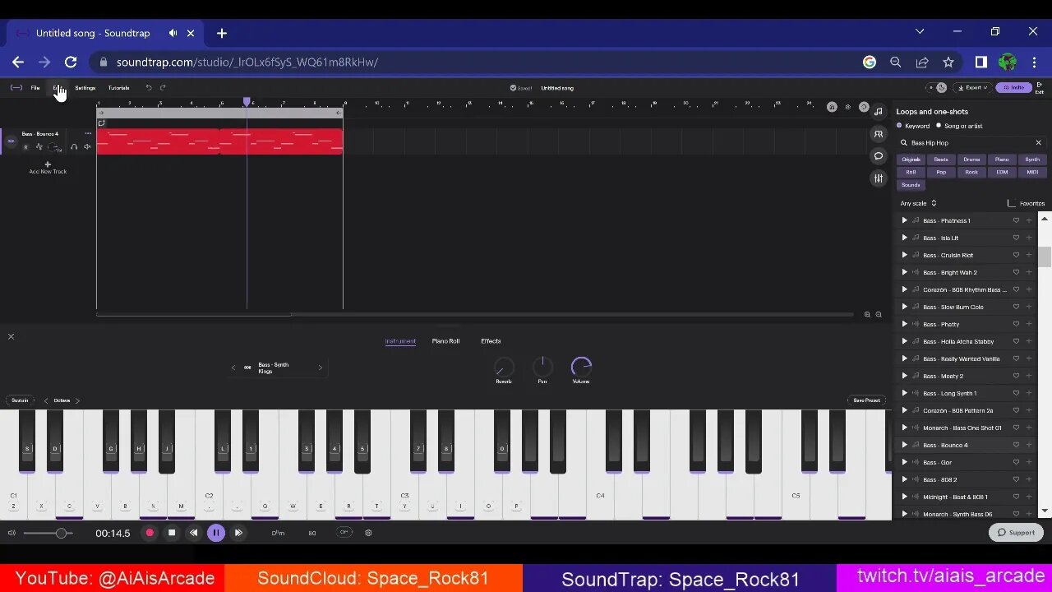Click the Reverb knob

point(504,368)
